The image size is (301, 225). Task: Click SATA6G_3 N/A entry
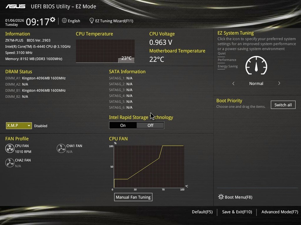[121, 90]
